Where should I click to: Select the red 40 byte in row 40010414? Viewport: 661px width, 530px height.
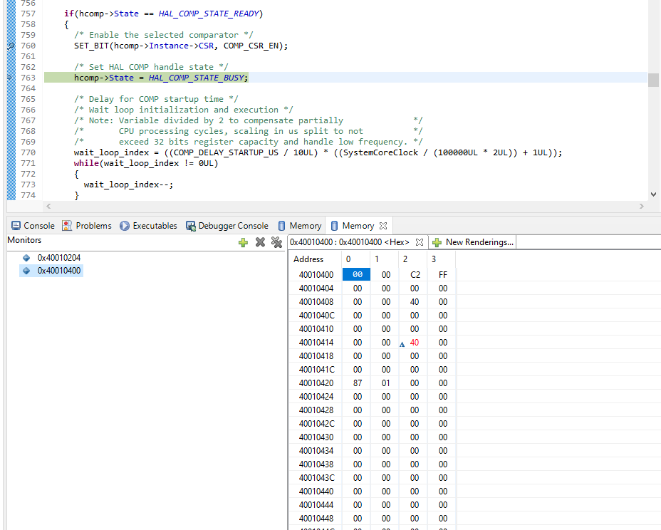point(415,343)
